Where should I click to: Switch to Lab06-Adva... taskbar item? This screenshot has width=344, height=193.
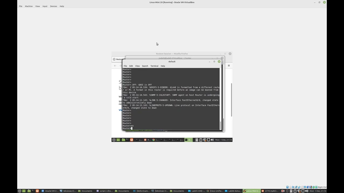233,191
